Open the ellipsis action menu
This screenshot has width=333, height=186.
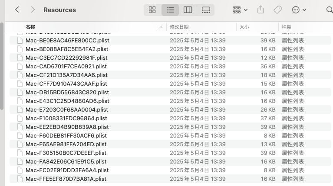[299, 10]
